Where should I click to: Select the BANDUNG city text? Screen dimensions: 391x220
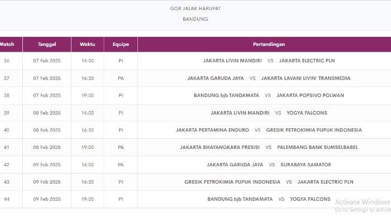click(195, 19)
